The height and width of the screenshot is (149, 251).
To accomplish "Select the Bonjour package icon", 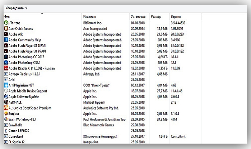I will [x=6, y=114].
